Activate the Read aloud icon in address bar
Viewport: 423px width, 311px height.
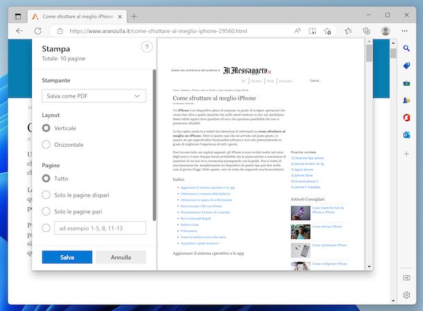[297, 31]
